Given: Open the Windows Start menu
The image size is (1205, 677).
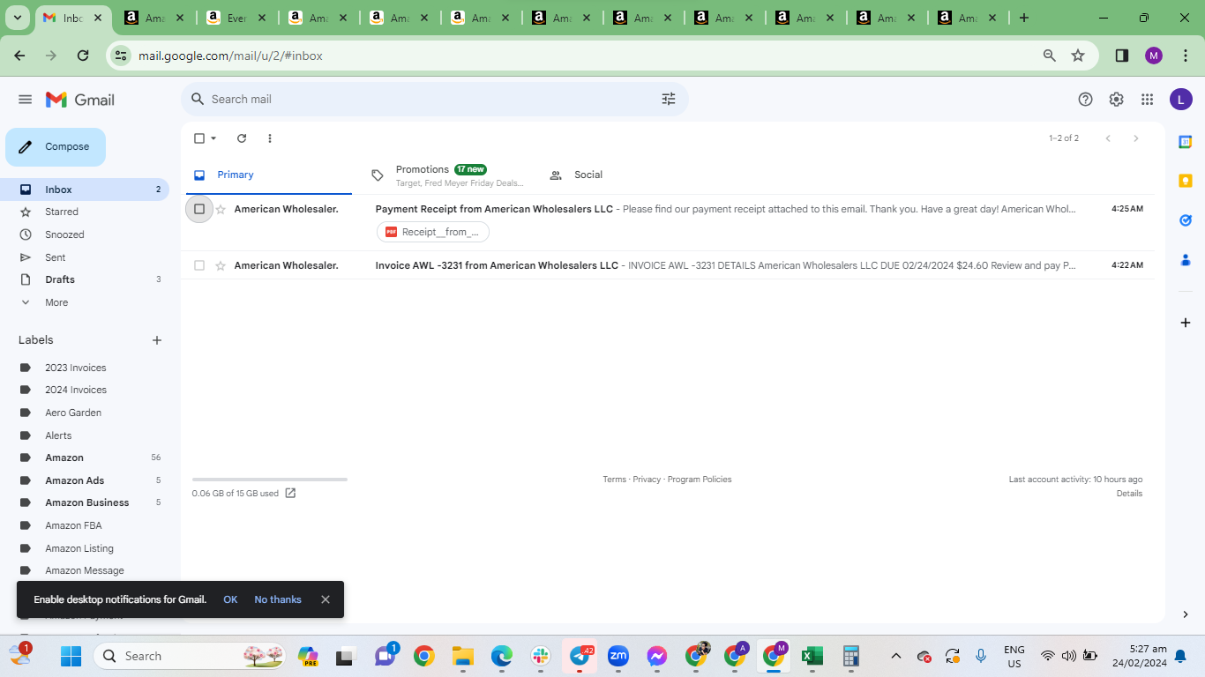Looking at the screenshot, I should coord(71,656).
